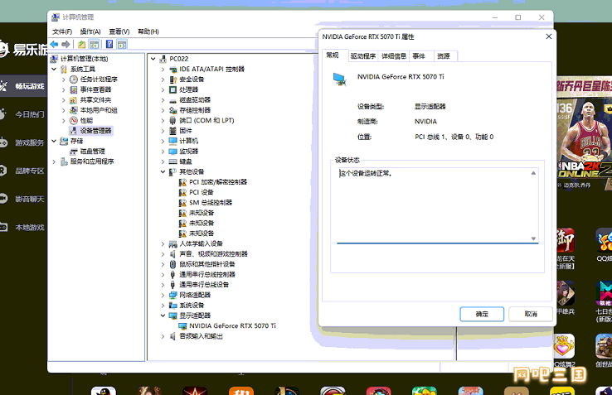Open the 文件(F) menu
Screen dimensions: 612x395
(x=62, y=31)
